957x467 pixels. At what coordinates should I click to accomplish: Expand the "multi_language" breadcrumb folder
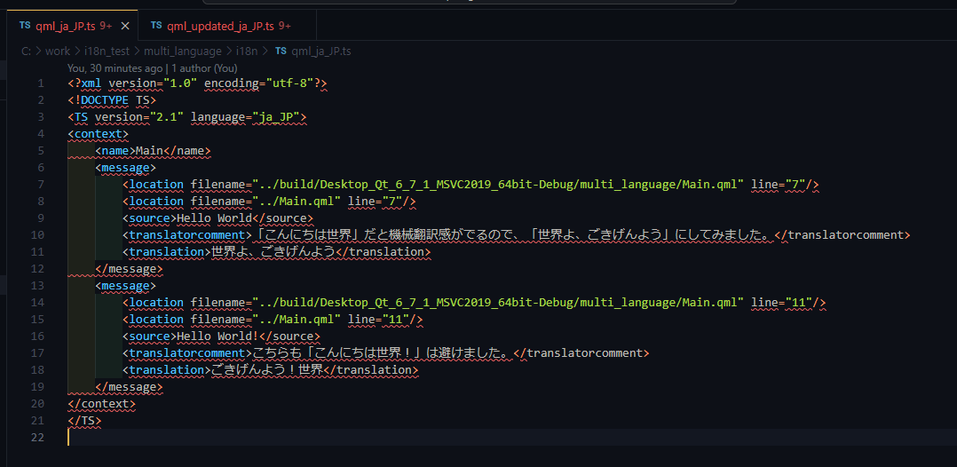pyautogui.click(x=183, y=51)
